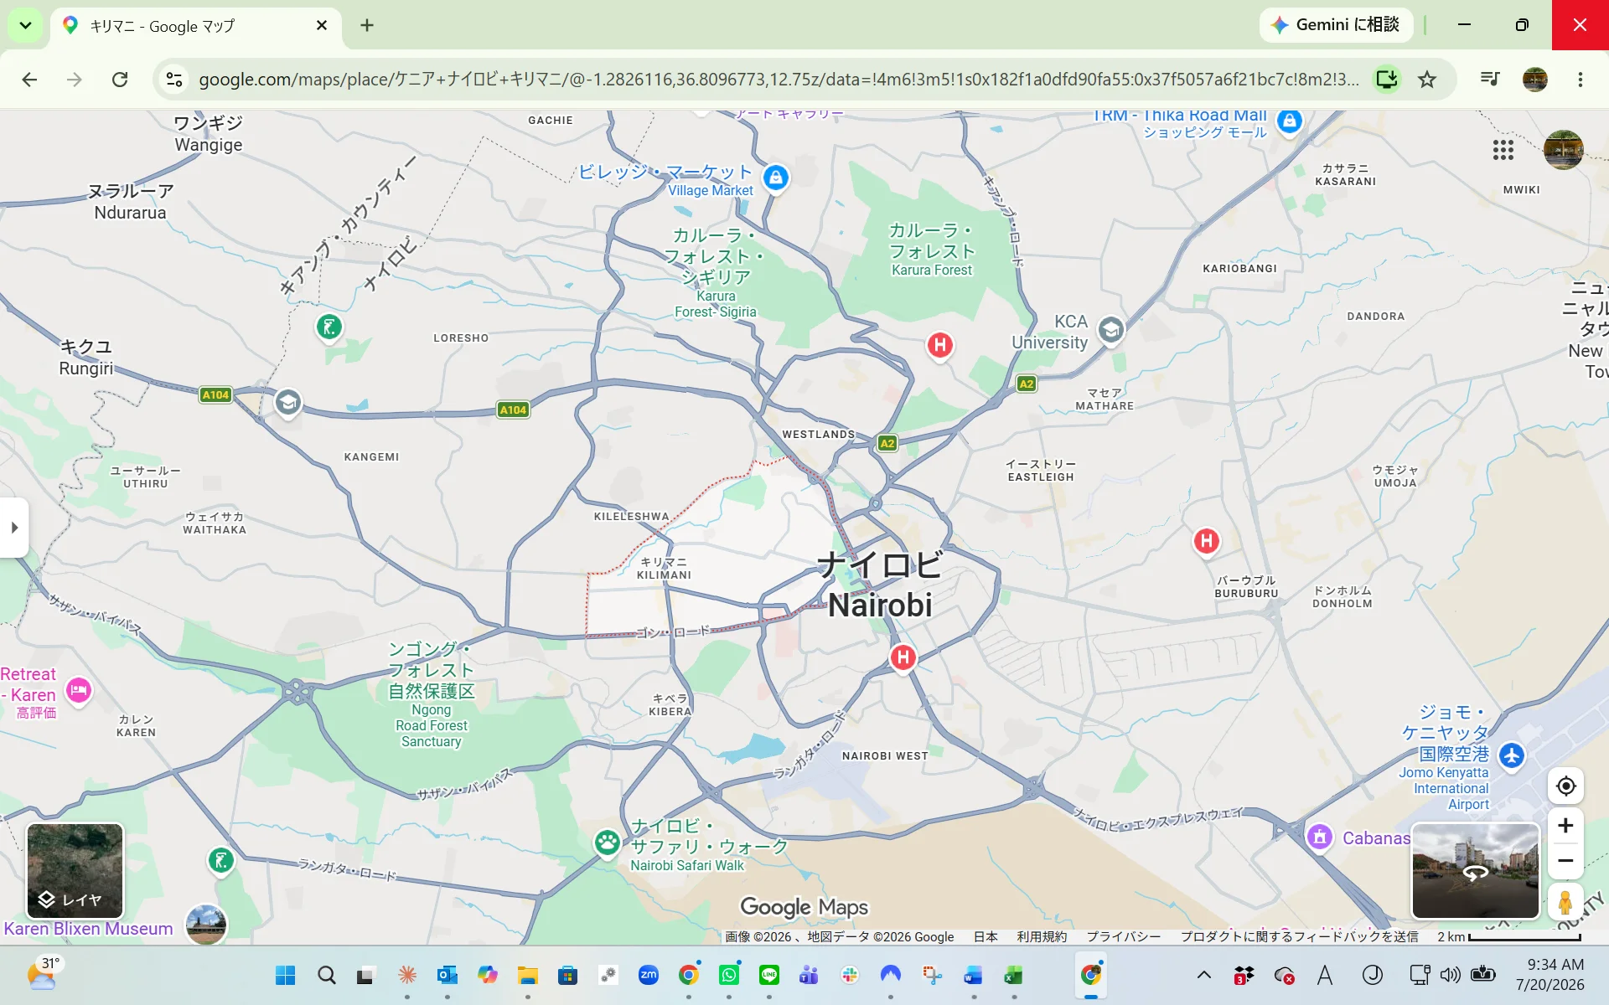Click the Jomo Kenyatta airport pin

(x=1512, y=755)
